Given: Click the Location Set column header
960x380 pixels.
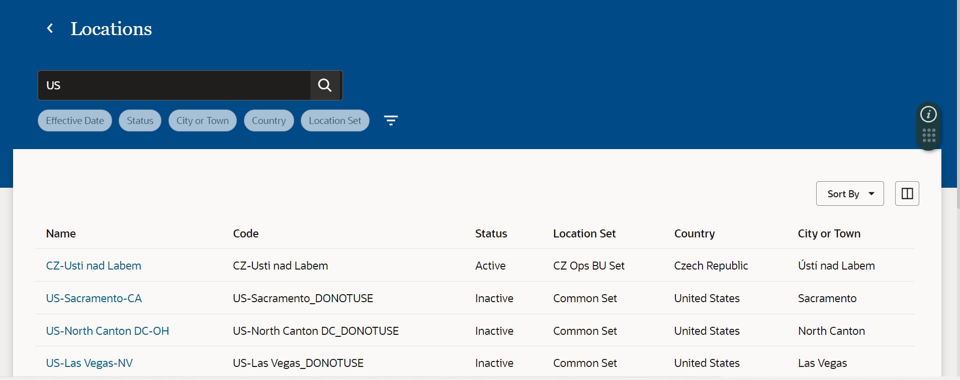Looking at the screenshot, I should coord(584,233).
